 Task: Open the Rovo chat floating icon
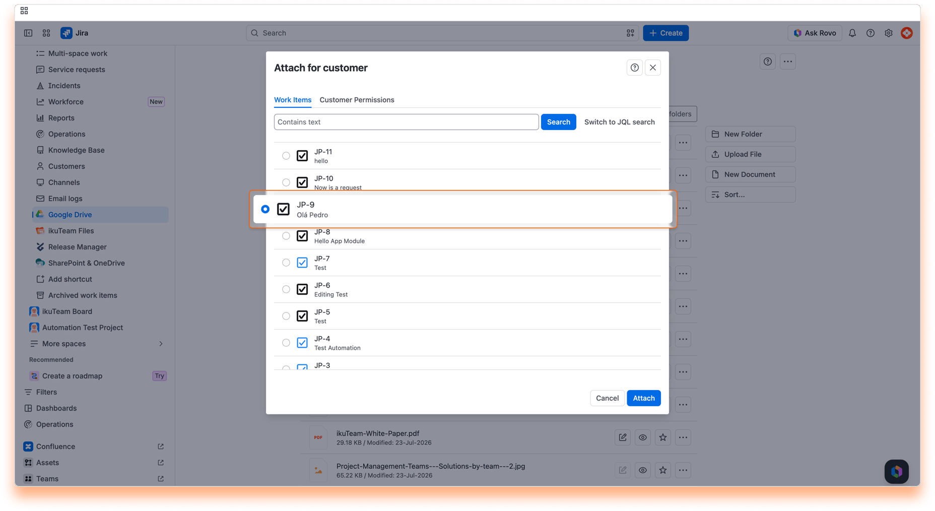pos(896,472)
